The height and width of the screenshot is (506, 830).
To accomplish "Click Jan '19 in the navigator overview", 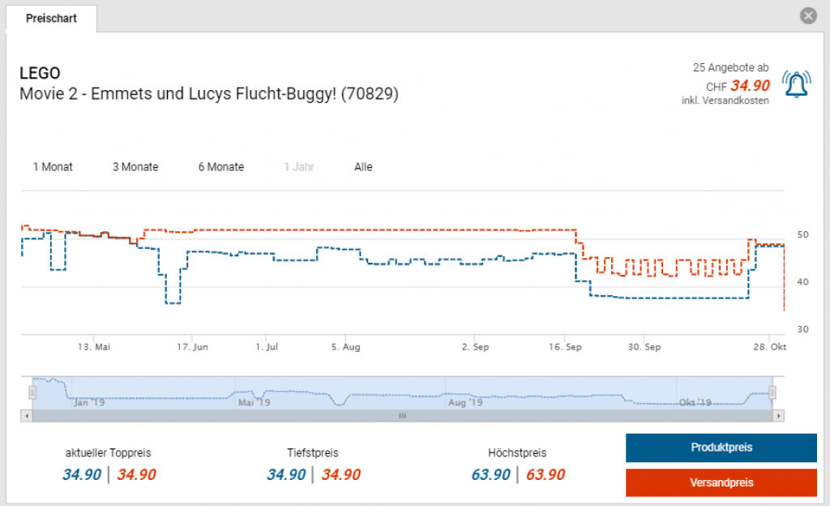I will pyautogui.click(x=88, y=401).
